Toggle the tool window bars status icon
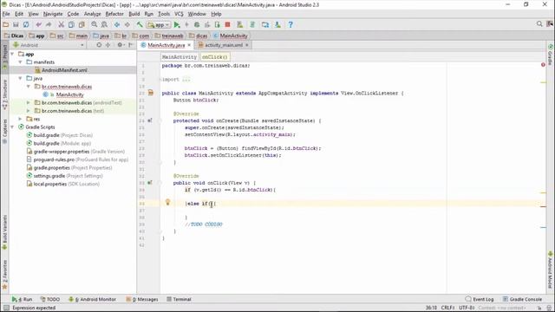The image size is (555, 312). click(6, 309)
